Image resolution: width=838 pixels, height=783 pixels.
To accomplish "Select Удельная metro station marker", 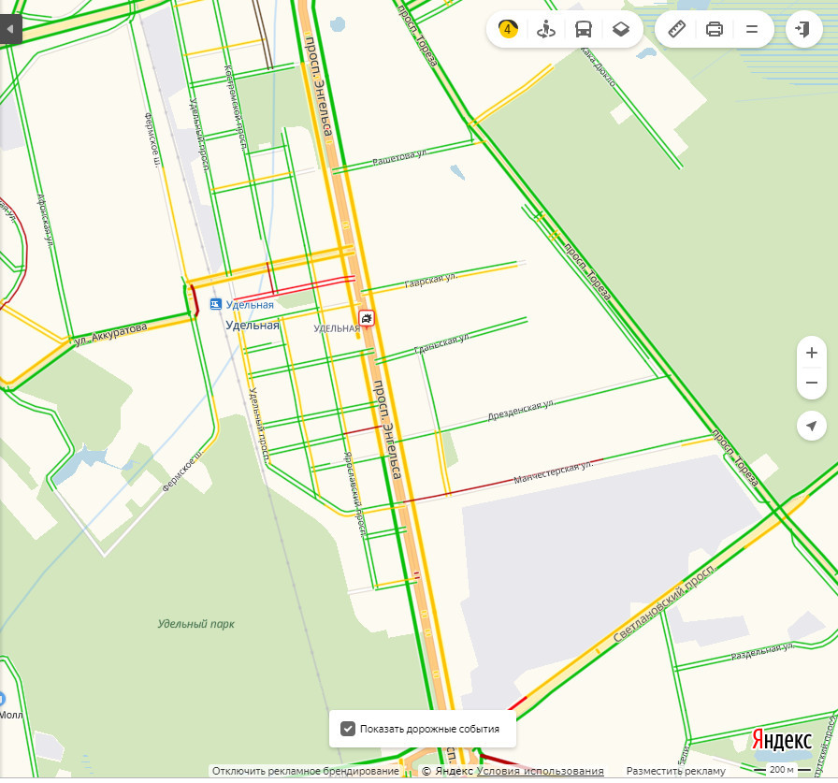I will click(x=215, y=304).
